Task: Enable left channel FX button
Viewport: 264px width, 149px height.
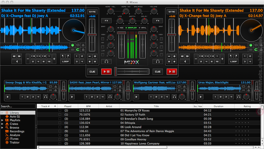Action: [x=106, y=20]
